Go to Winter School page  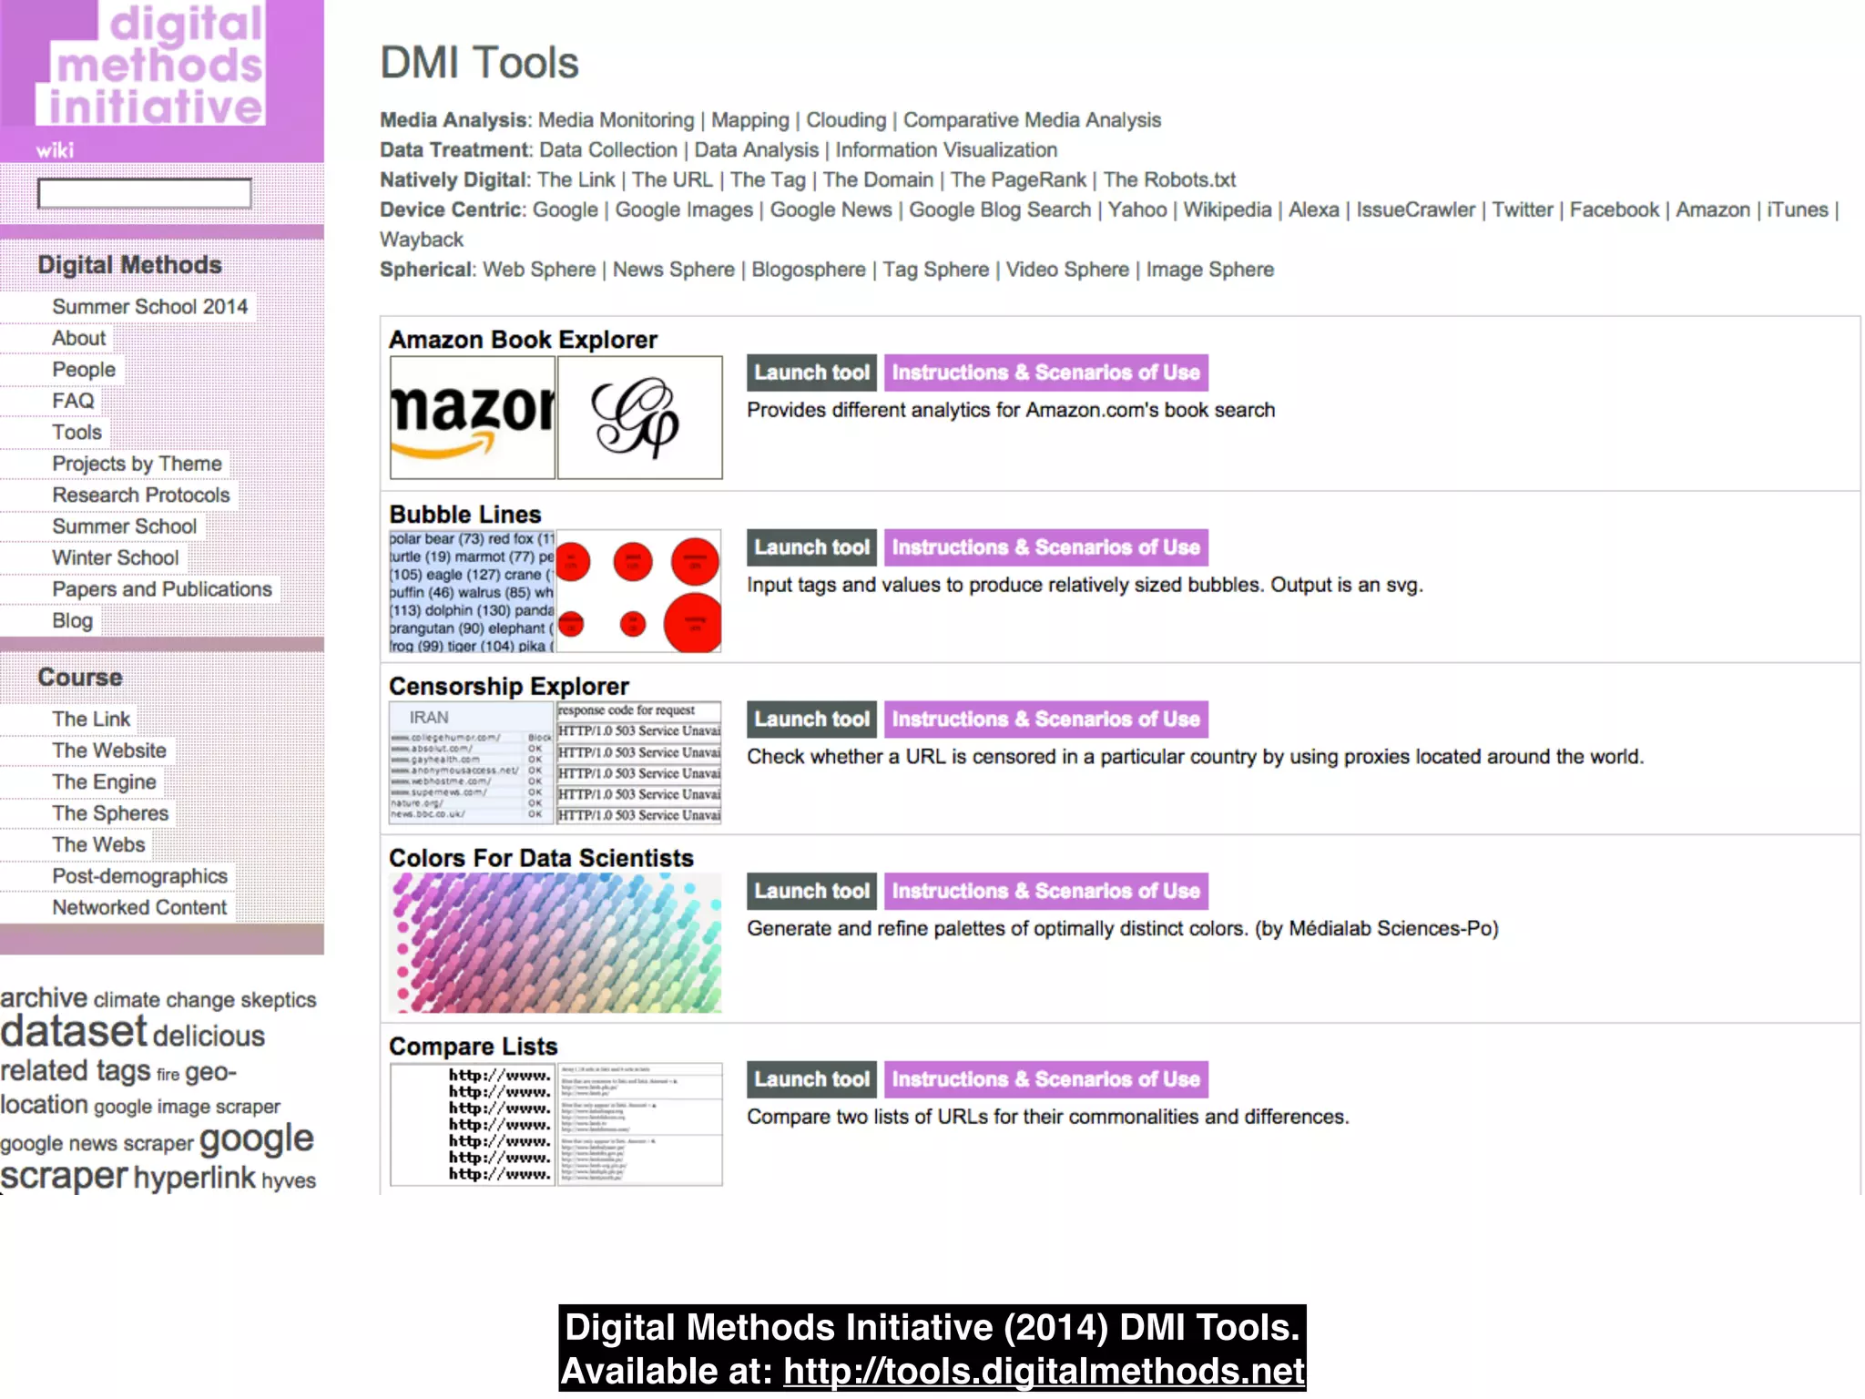(116, 558)
